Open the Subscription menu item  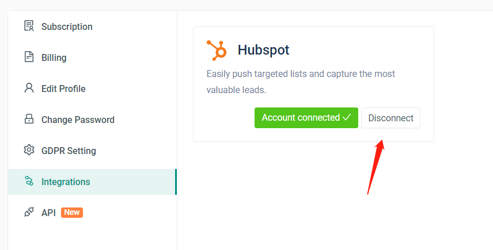[x=67, y=26]
